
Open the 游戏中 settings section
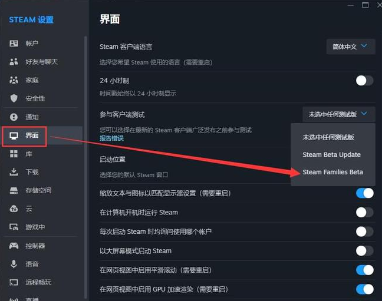pyautogui.click(x=42, y=227)
